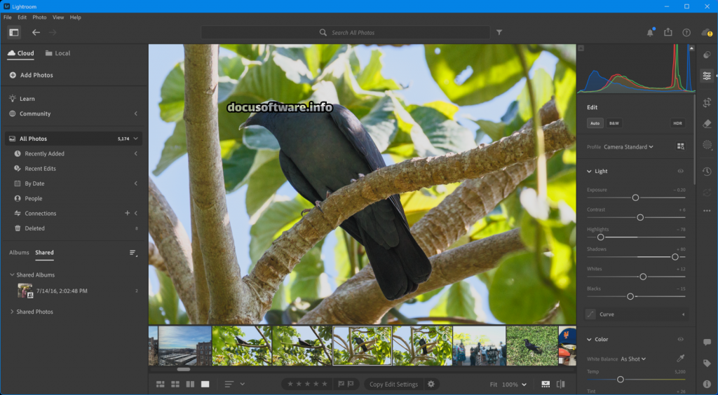
Task: Click the Exposure slider handle
Action: click(635, 197)
